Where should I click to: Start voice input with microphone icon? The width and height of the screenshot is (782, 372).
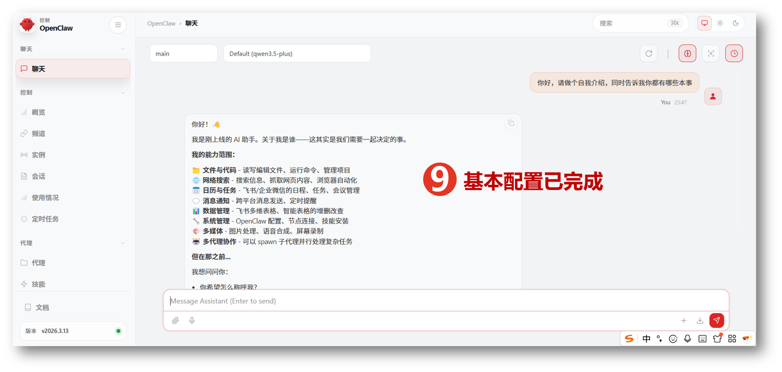tap(192, 321)
